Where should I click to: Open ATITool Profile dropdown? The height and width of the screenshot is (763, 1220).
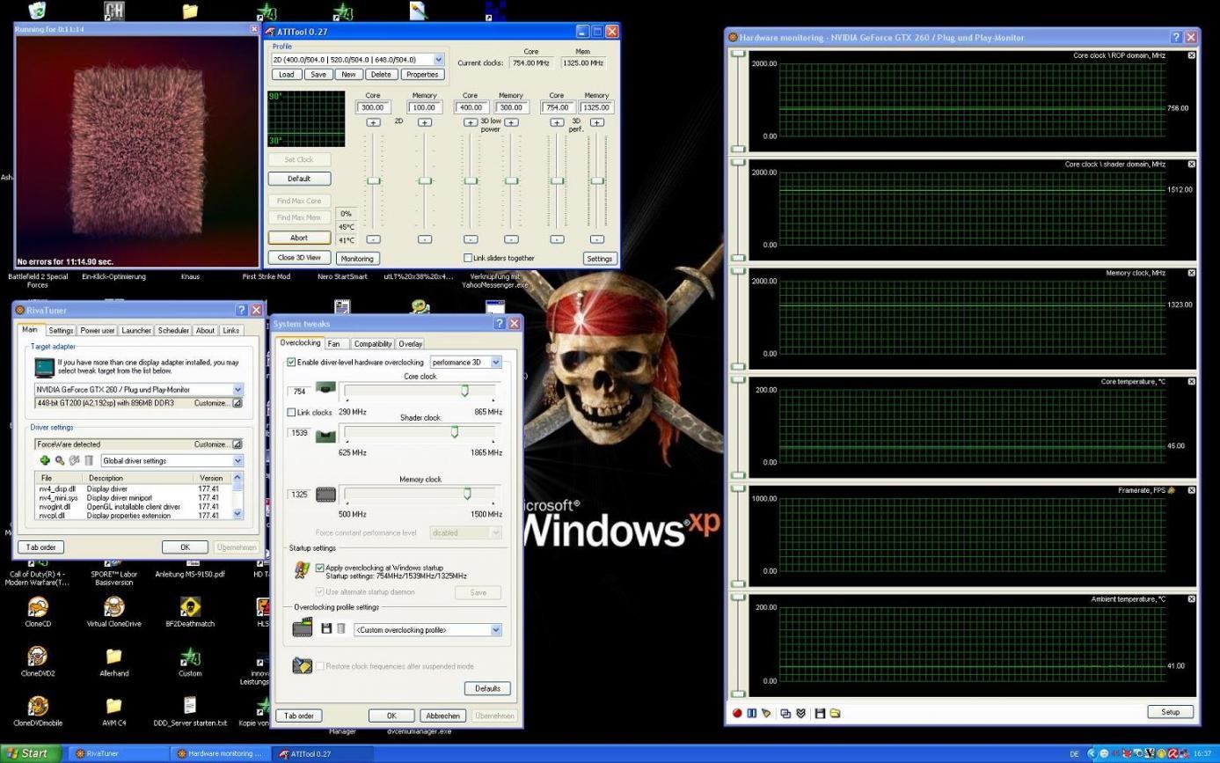pos(439,60)
